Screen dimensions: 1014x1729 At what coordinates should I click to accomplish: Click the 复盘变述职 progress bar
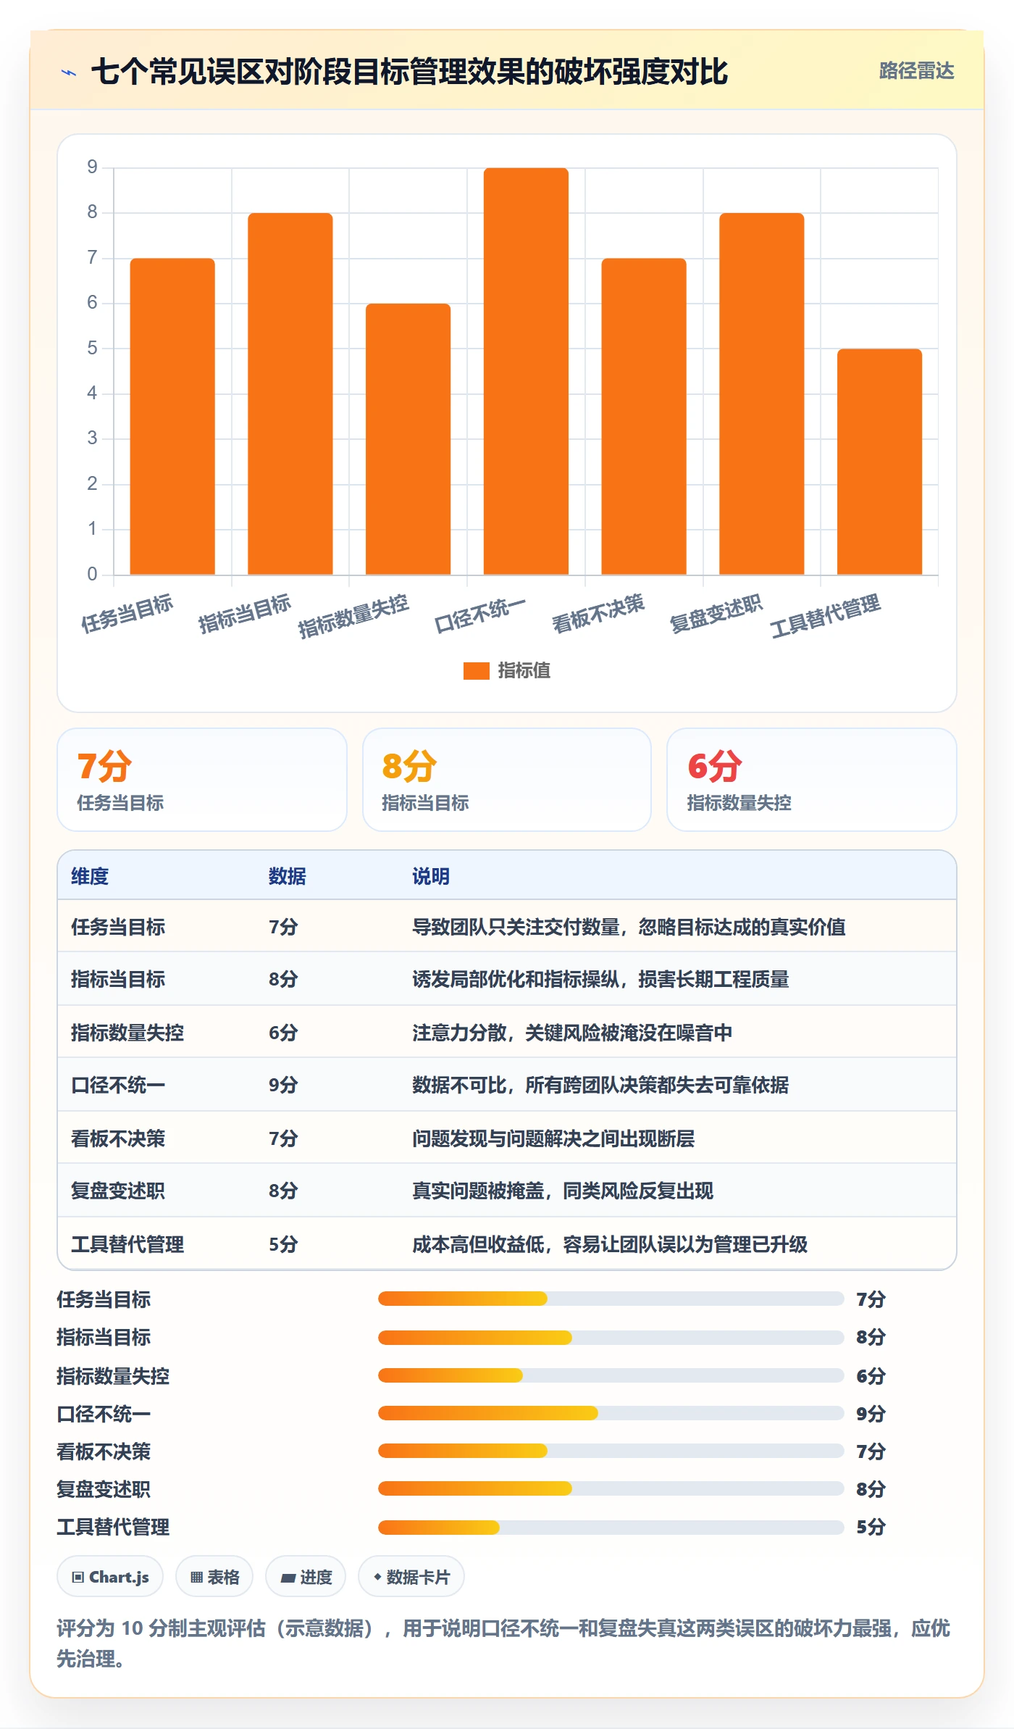tap(611, 1488)
